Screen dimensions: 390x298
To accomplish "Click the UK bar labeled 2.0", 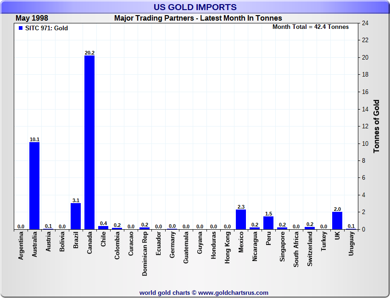I will click(337, 221).
